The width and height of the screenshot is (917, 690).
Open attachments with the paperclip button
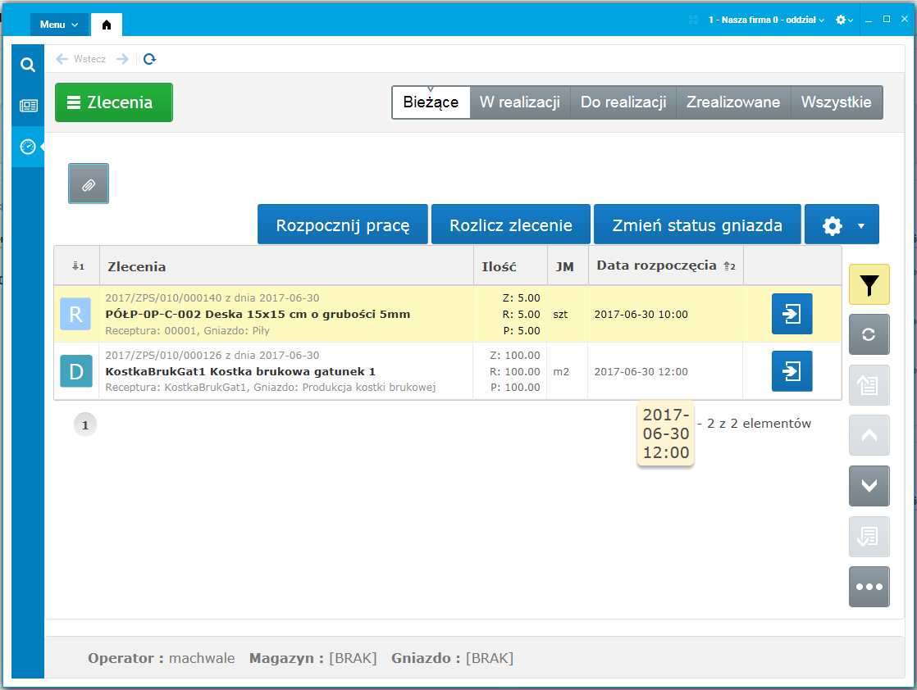coord(89,184)
